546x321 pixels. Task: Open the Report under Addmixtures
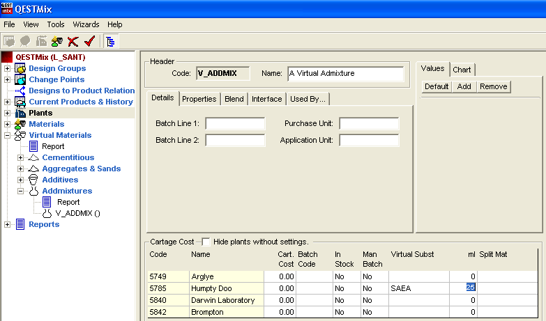[x=68, y=202]
